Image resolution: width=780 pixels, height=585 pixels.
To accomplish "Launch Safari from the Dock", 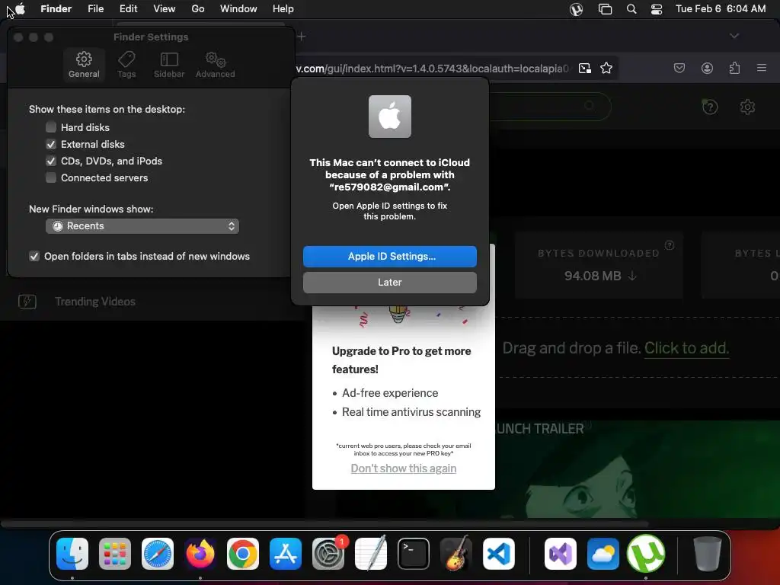I will 158,554.
